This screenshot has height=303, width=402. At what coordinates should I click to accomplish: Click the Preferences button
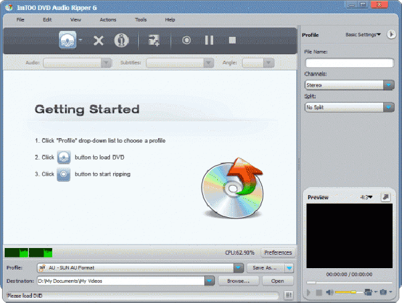click(277, 253)
